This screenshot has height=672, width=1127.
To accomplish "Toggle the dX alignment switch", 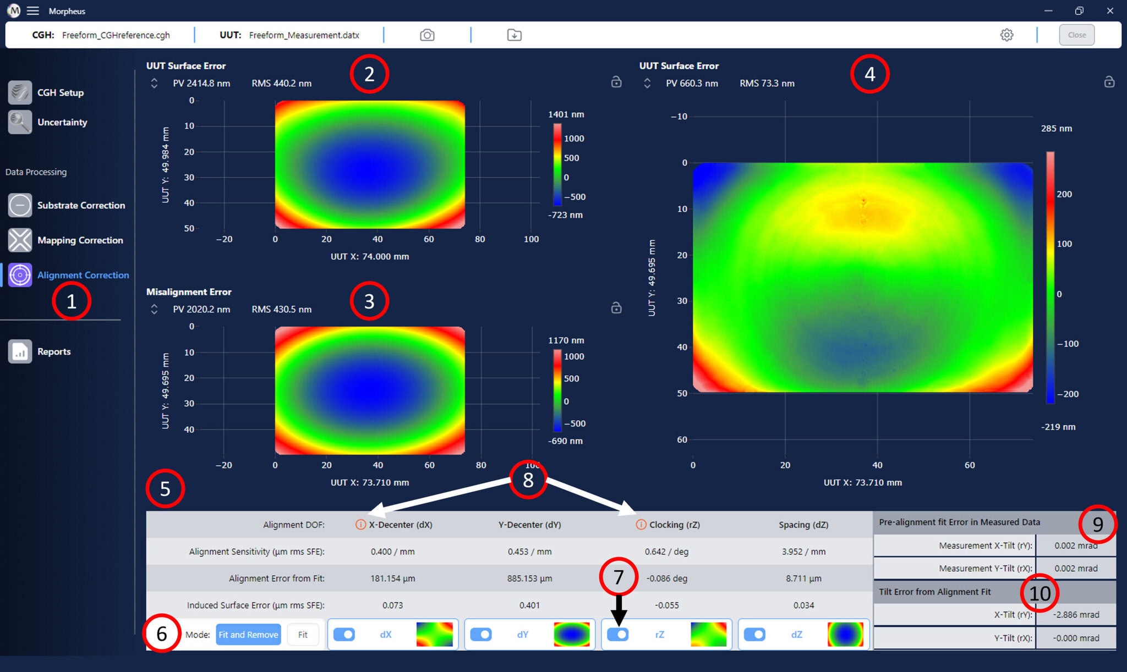I will pos(344,635).
